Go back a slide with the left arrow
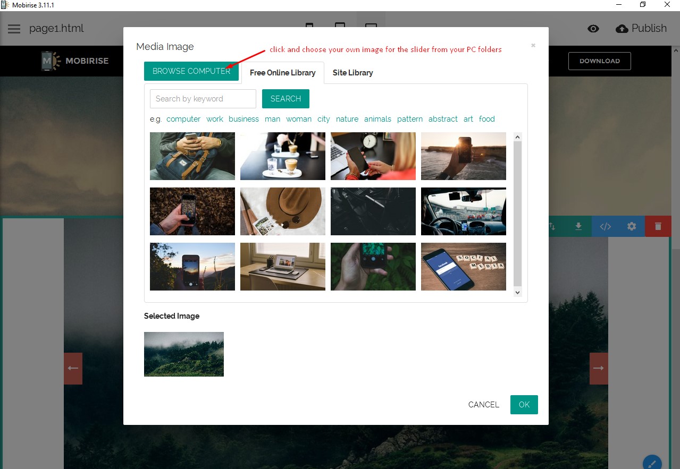 pos(73,368)
